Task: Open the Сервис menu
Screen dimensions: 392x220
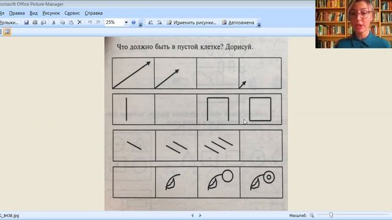Action: click(72, 13)
